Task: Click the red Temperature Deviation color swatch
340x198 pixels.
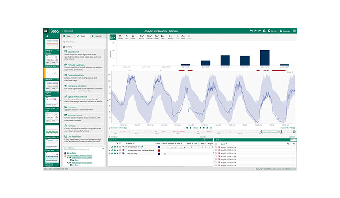Action: pyautogui.click(x=159, y=150)
